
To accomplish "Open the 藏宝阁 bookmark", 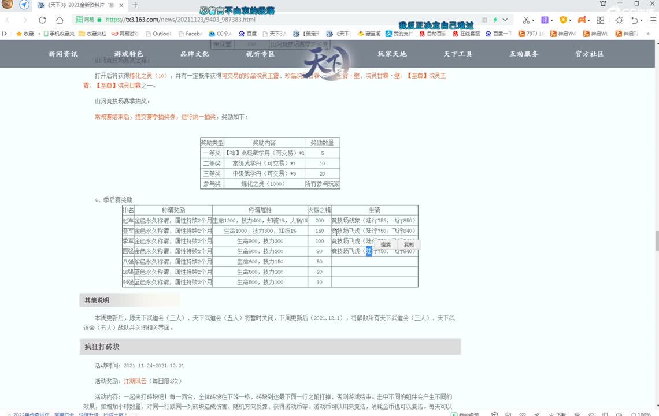I will coord(369,34).
